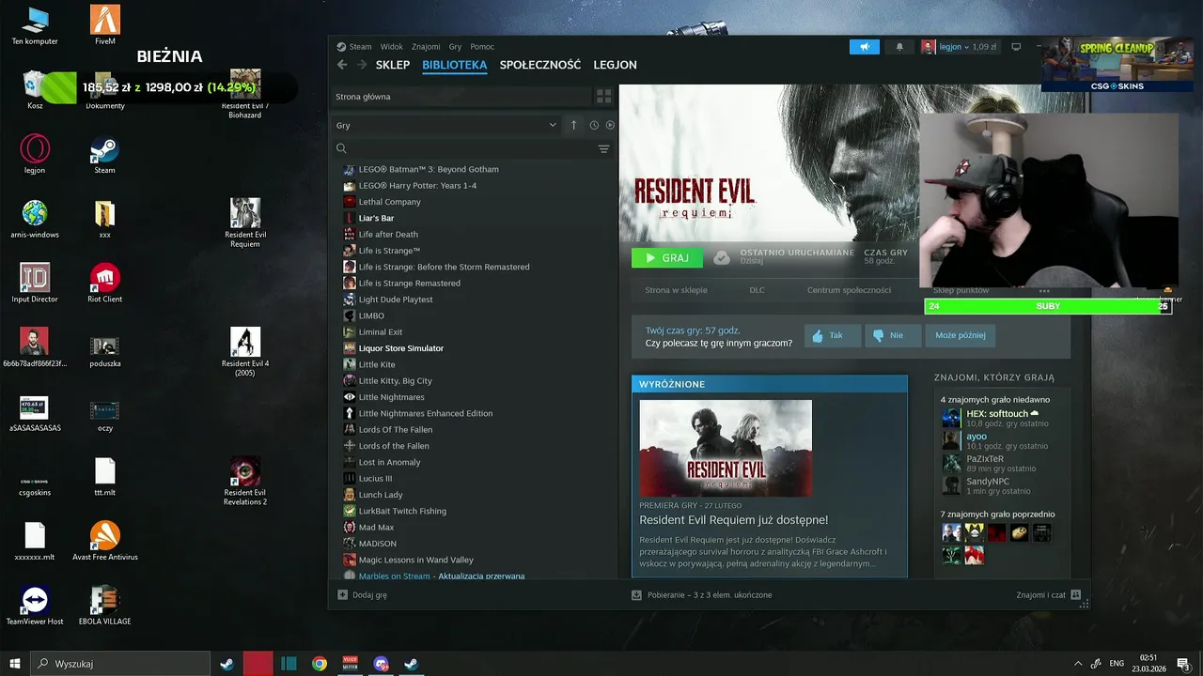Go forward with the Steam forward arrow
This screenshot has height=676, width=1203.
click(x=362, y=65)
